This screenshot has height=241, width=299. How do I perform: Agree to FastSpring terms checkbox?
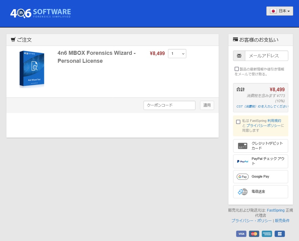(238, 122)
